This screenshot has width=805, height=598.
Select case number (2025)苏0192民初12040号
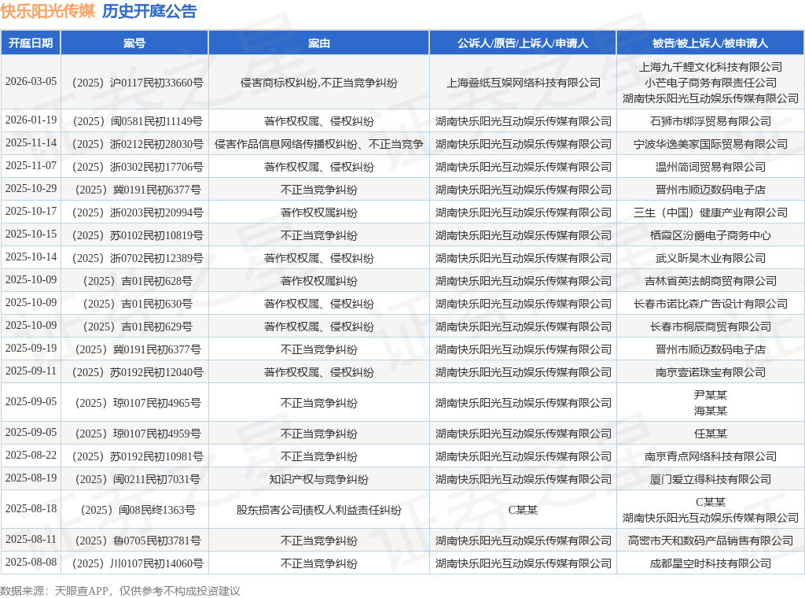(x=135, y=372)
